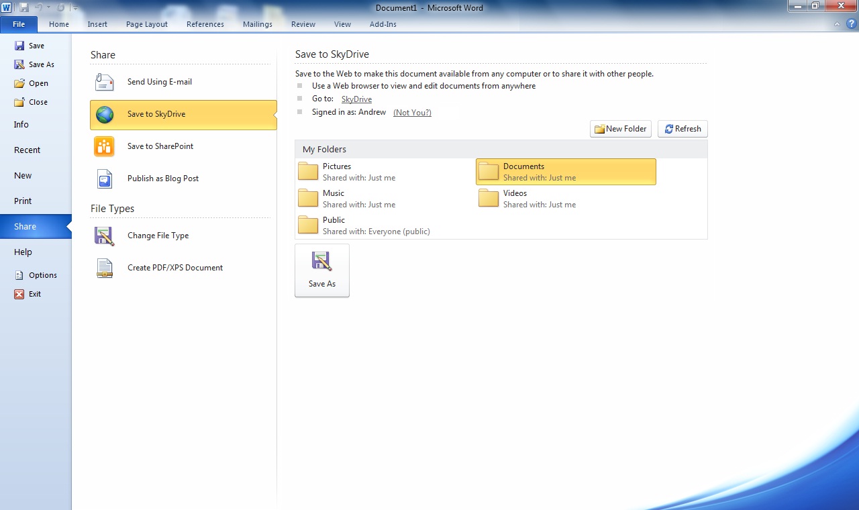This screenshot has height=510, width=859.
Task: Click the New Folder button
Action: tap(621, 129)
